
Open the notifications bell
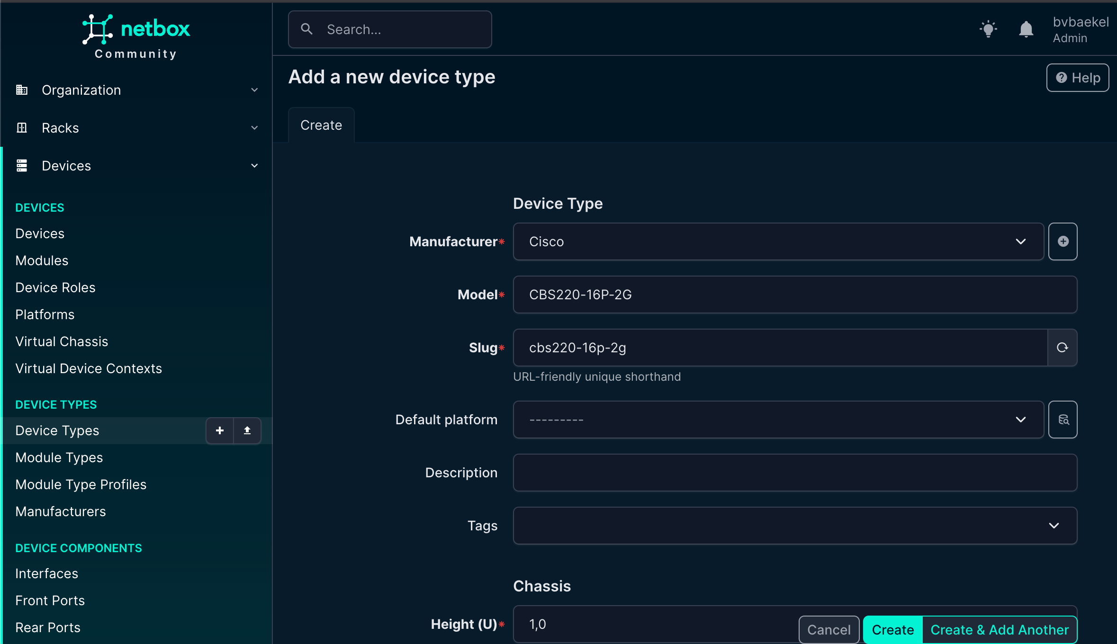click(x=1026, y=29)
